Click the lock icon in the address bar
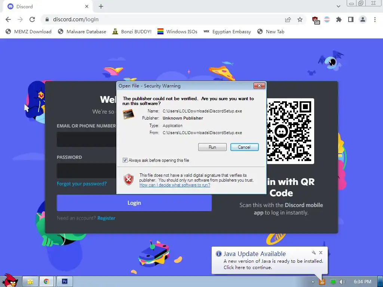383x287 pixels. click(47, 19)
